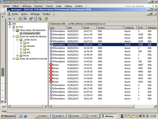Click the Up one level folder icon
Image resolution: width=158 pixels, height=119 pixels.
pyautogui.click(x=20, y=19)
